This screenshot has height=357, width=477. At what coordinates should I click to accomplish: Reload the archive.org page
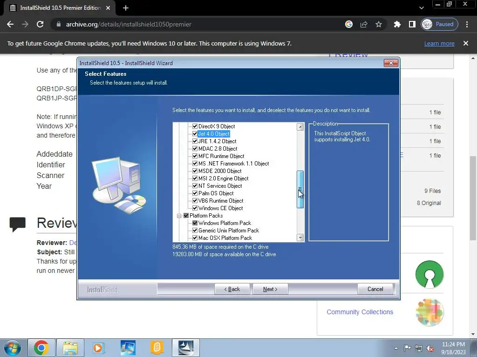click(x=40, y=24)
